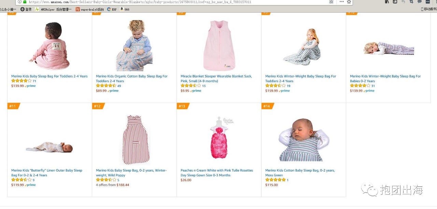Click the QR code icon in address bar
The height and width of the screenshot is (209, 437).
point(331,2)
